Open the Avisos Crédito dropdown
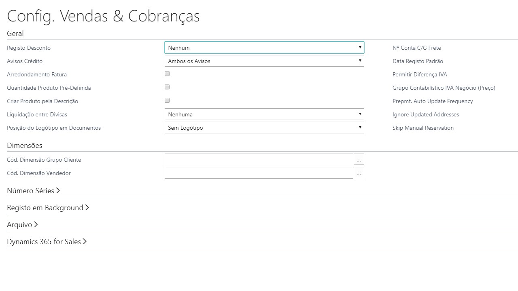 point(264,61)
